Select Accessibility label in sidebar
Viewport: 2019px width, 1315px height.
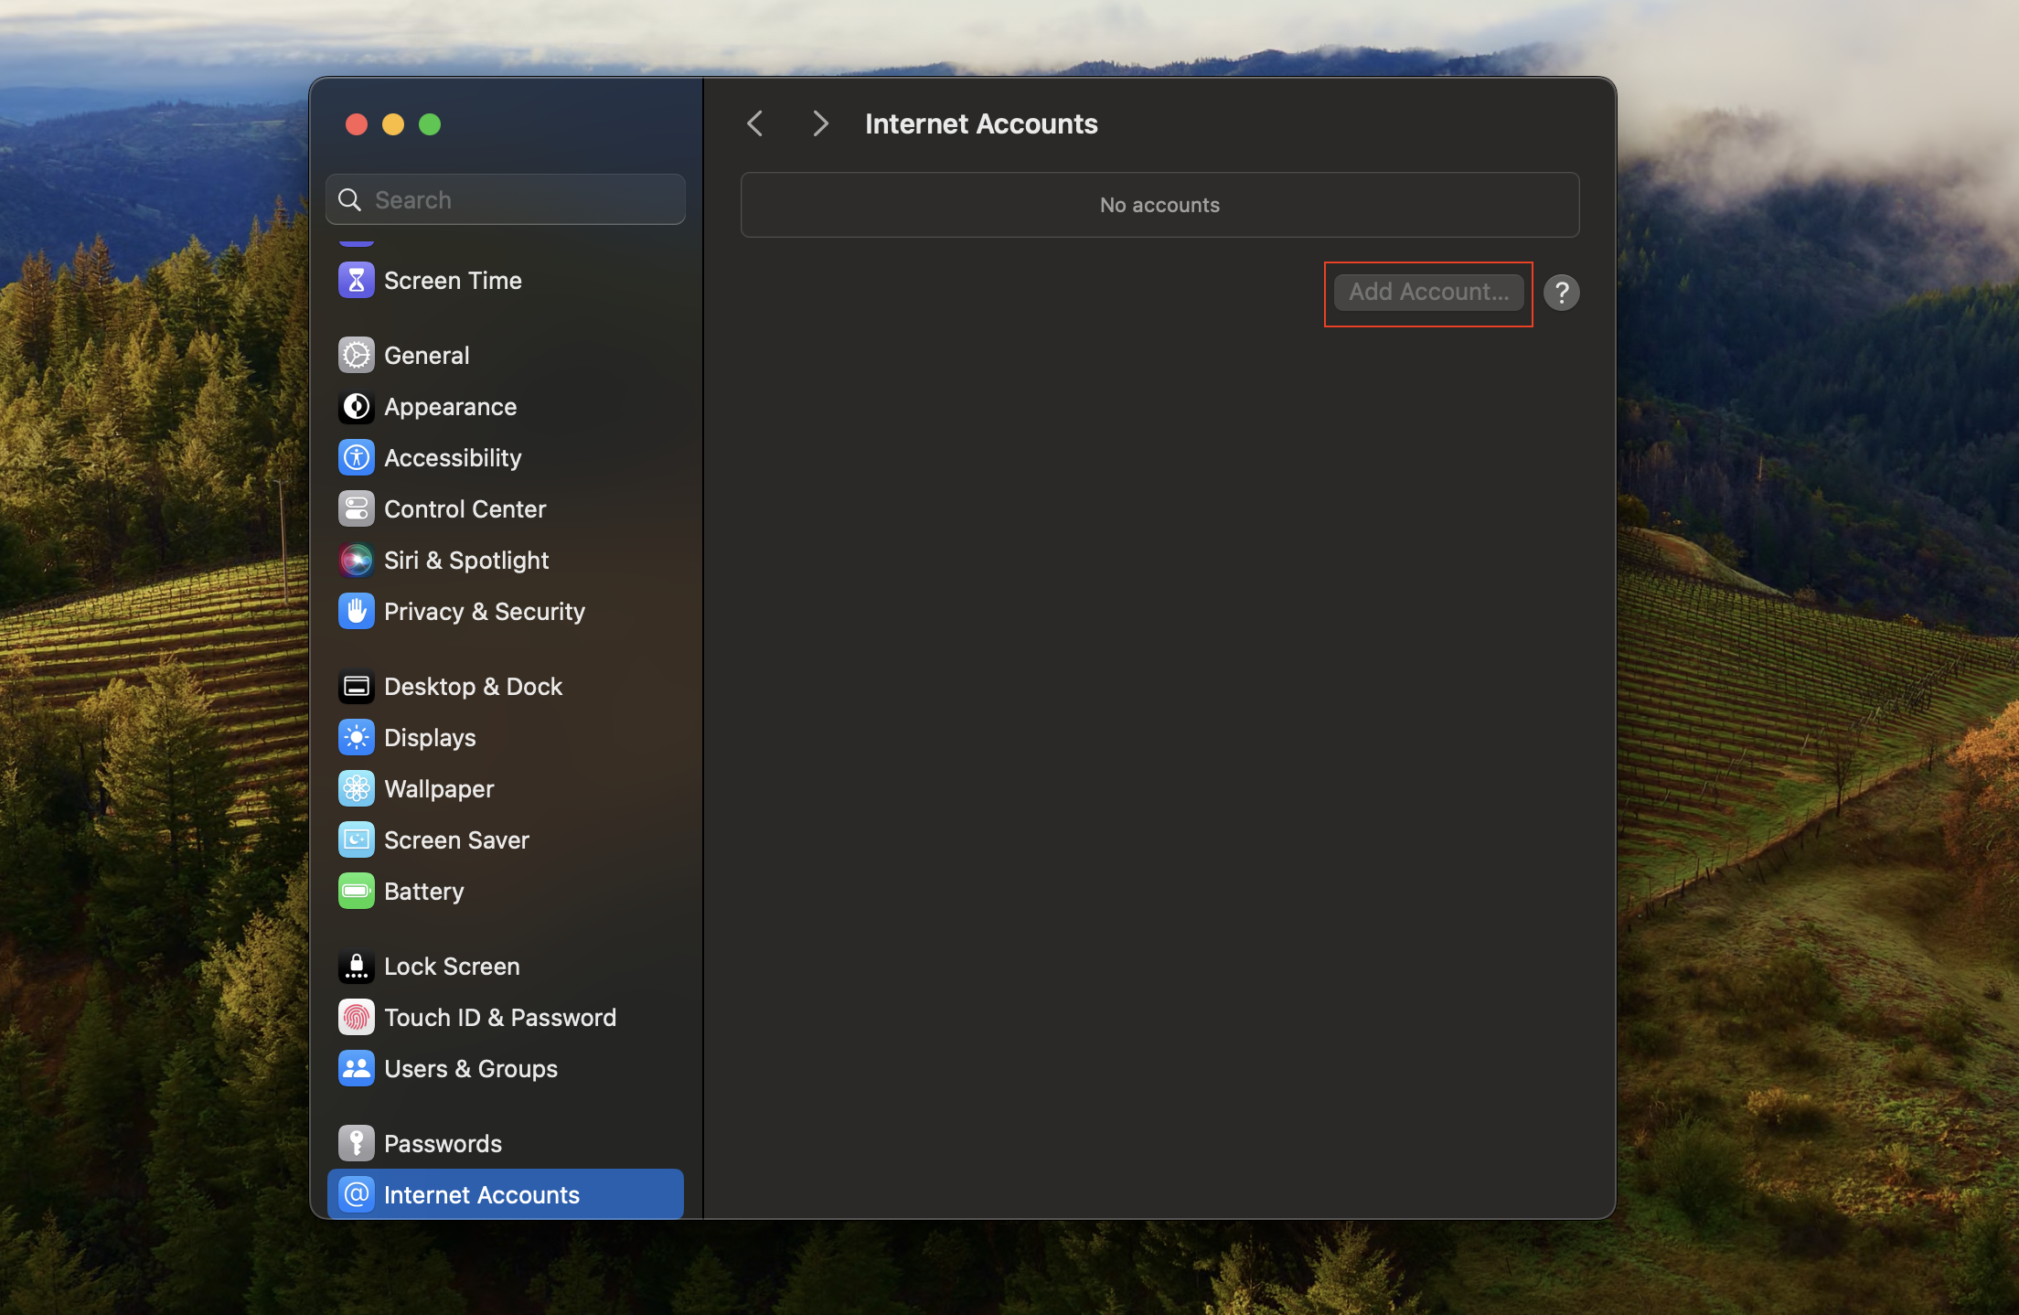tap(453, 458)
